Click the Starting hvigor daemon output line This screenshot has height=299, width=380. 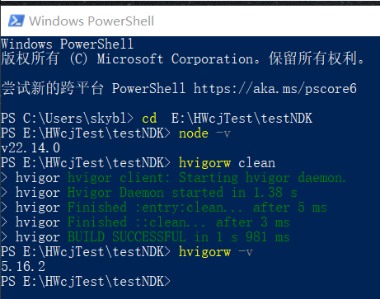[207, 178]
